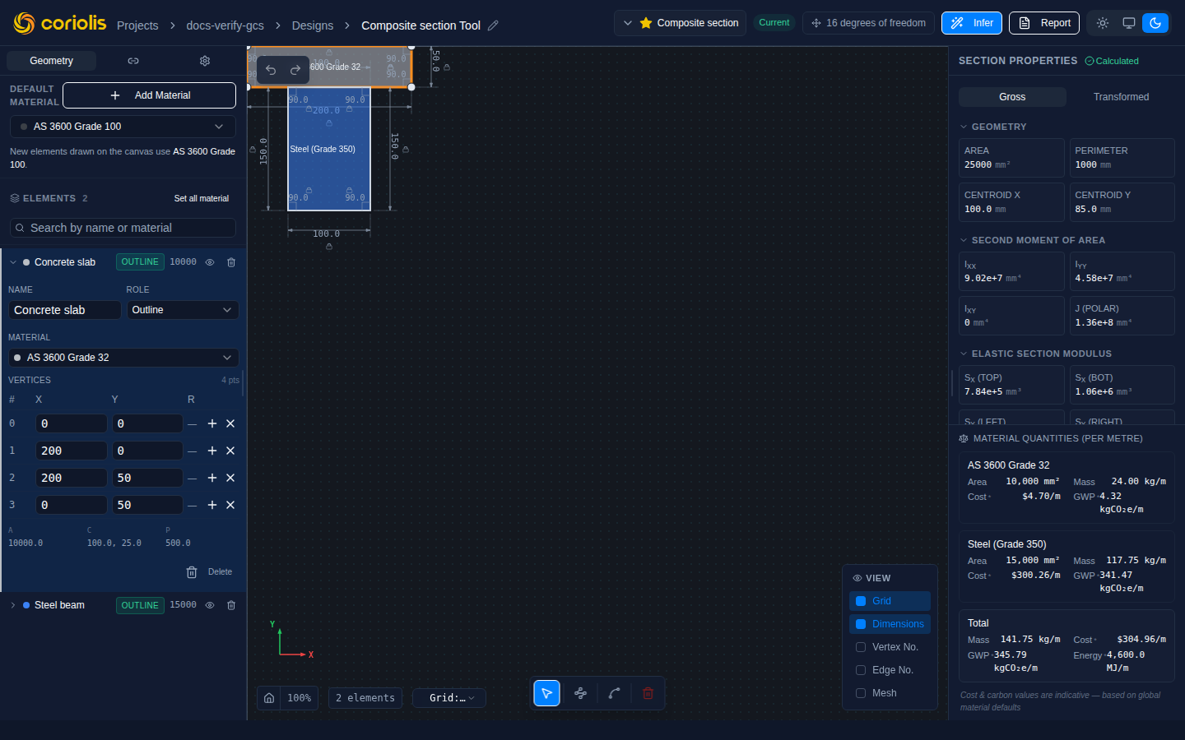Select the Geometry tab

coord(51,61)
